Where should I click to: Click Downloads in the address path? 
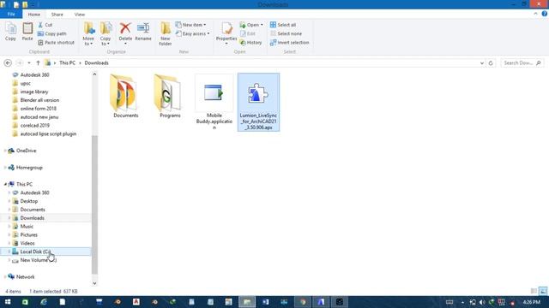pos(97,62)
